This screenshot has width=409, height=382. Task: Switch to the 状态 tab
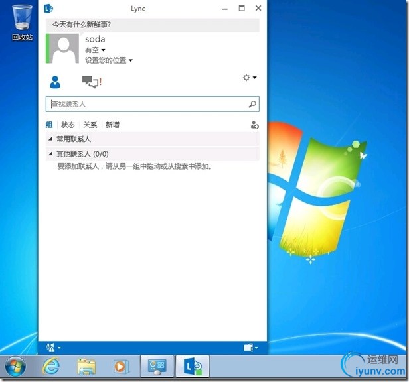(68, 125)
